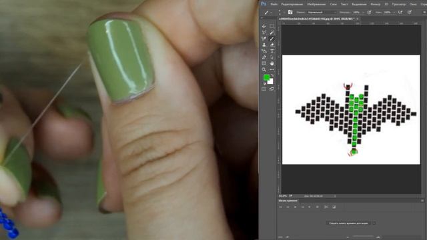Select the Шкала времени panel tab
The image size is (427, 240).
coord(288,201)
